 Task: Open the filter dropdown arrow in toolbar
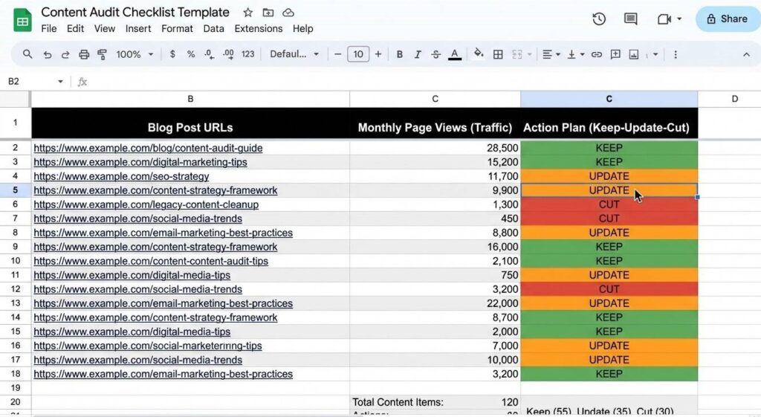click(x=655, y=54)
